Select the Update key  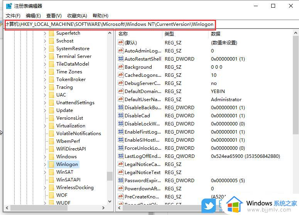click(64, 110)
